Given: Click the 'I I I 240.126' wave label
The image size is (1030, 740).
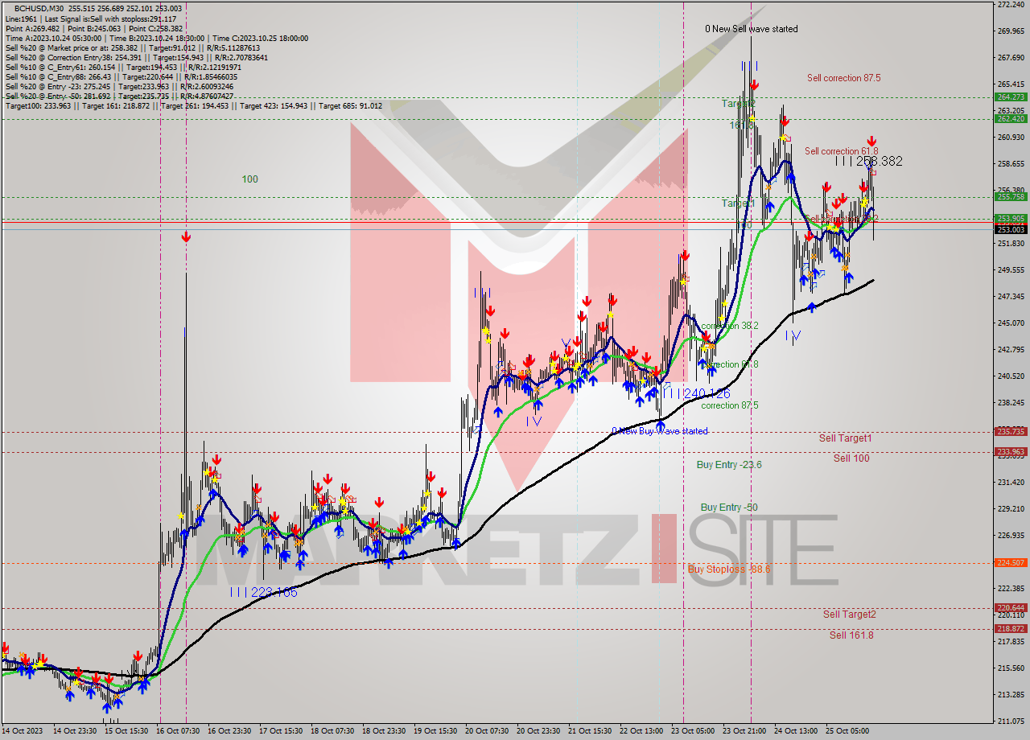Looking at the screenshot, I should tap(697, 393).
